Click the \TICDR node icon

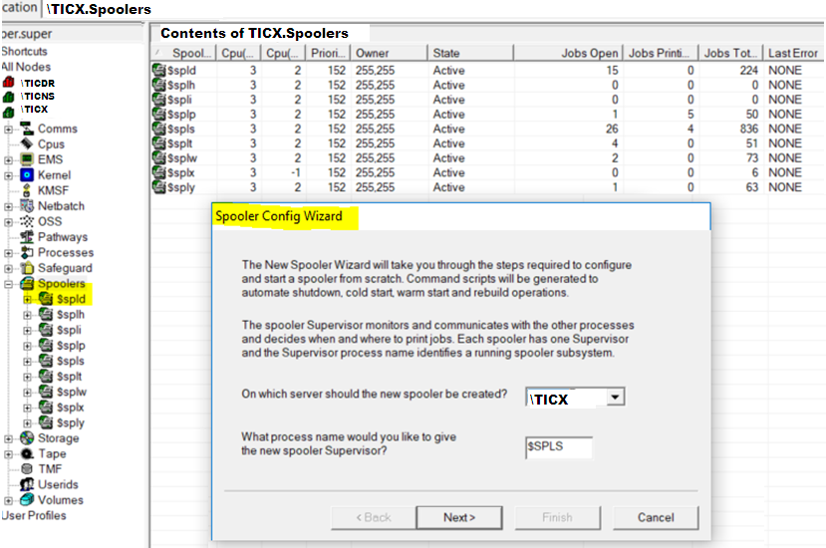tap(8, 82)
